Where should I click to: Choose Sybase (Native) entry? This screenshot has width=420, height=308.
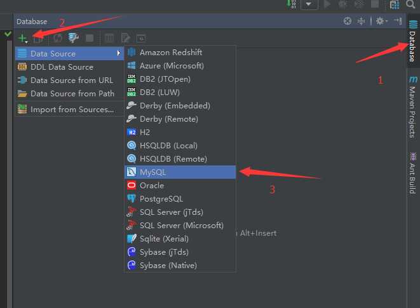point(180,266)
